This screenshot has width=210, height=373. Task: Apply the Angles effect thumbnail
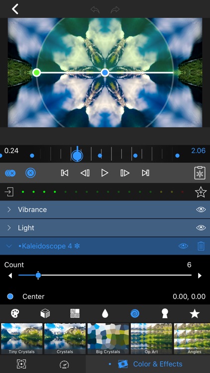(x=192, y=339)
